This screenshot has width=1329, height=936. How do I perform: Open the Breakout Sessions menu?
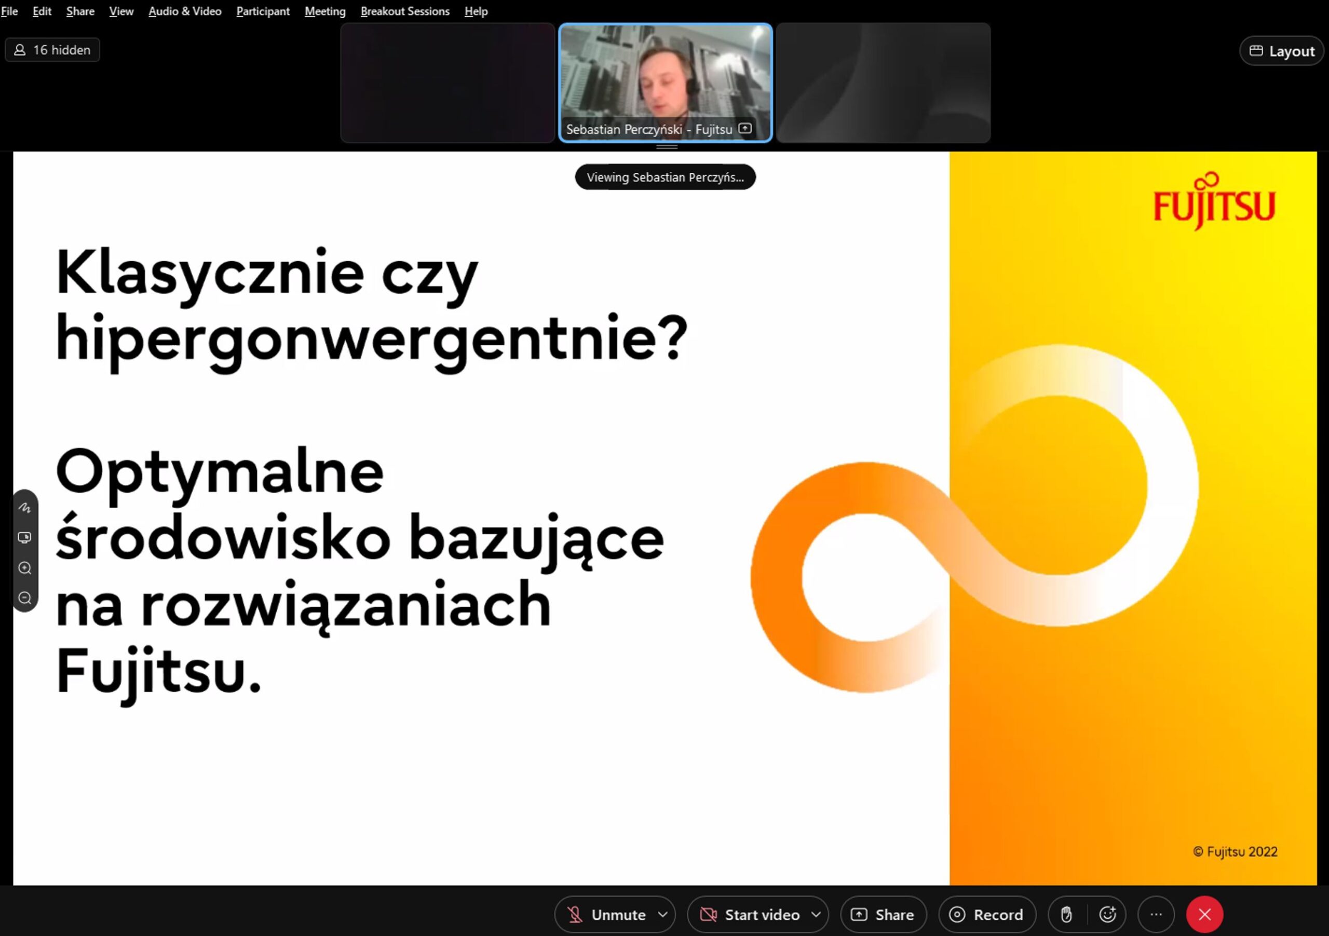(405, 11)
